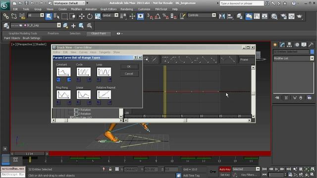
Task: Click Cancel in Param Curve dialog
Action: (x=129, y=74)
